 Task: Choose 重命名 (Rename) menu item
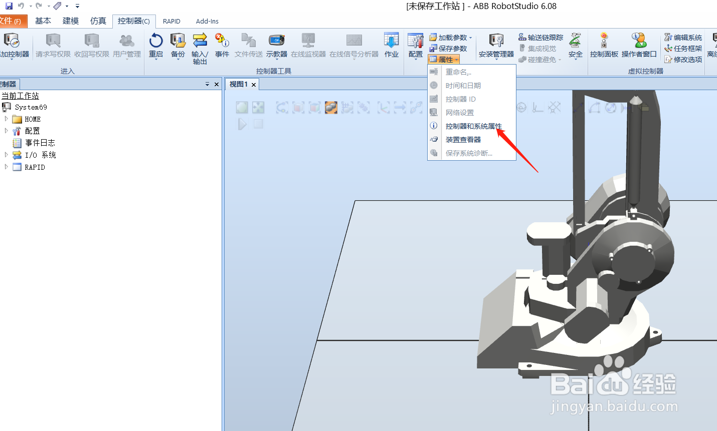point(472,72)
